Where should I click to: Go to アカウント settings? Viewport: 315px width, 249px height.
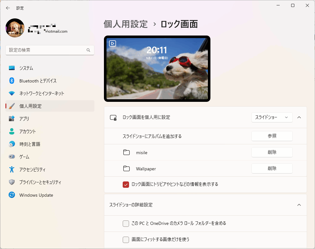tap(50, 131)
